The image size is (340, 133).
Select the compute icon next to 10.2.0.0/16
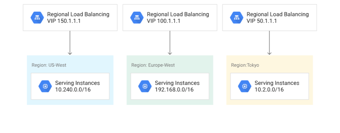point(245,86)
